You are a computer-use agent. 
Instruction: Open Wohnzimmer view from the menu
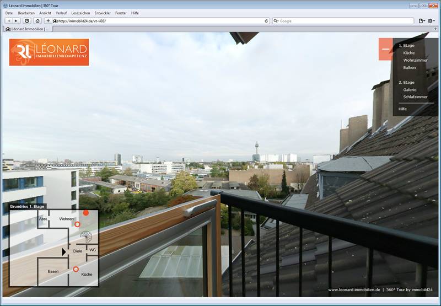pyautogui.click(x=415, y=60)
